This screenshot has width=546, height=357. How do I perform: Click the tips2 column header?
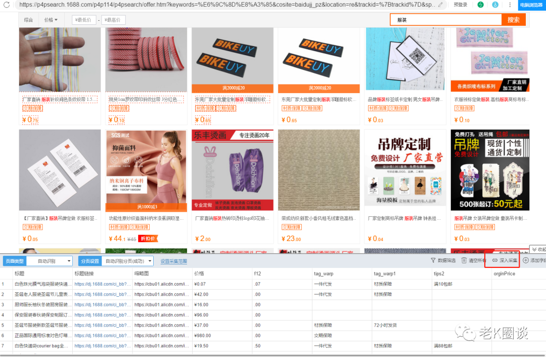point(439,273)
